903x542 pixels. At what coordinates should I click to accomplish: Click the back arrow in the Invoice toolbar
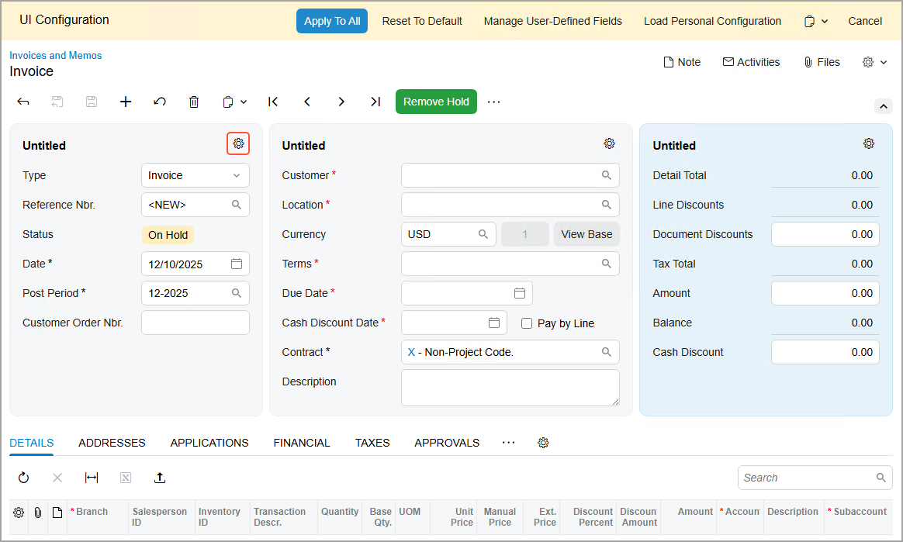click(23, 102)
